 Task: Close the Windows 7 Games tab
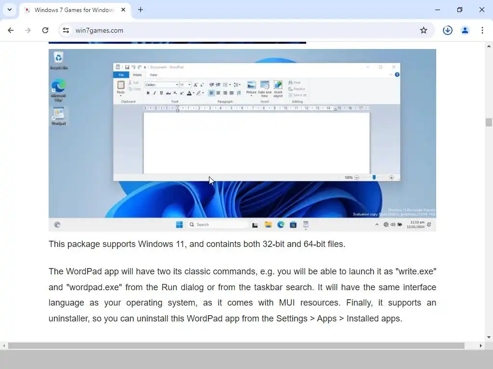(123, 10)
